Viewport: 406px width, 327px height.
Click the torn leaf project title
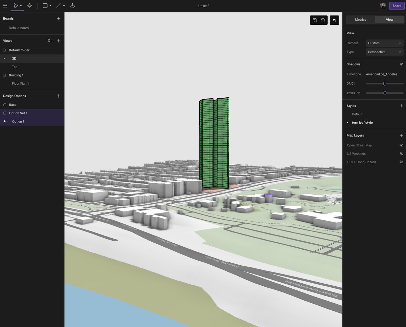203,6
